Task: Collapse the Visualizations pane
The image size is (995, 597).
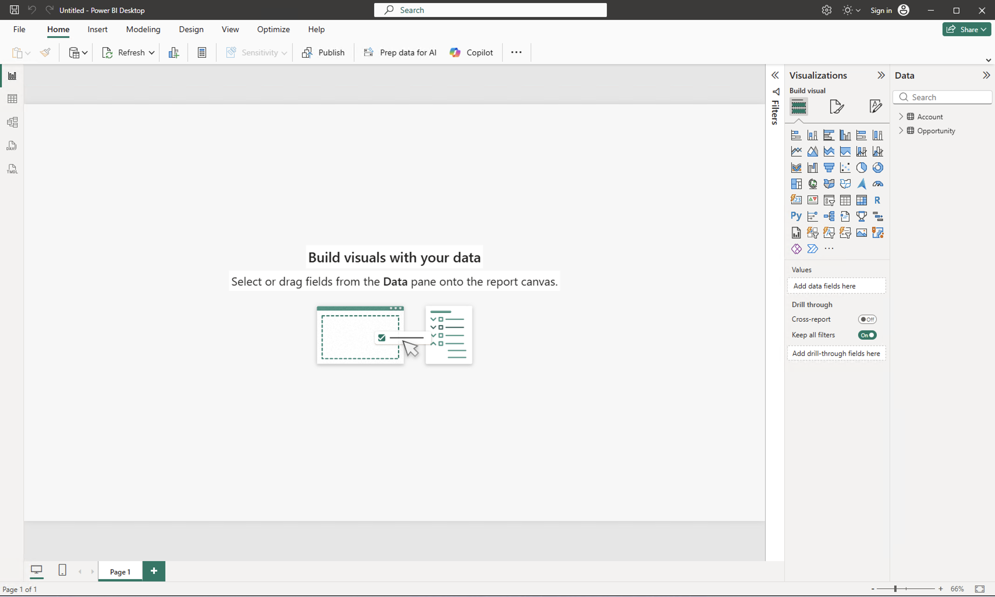Action: point(881,75)
